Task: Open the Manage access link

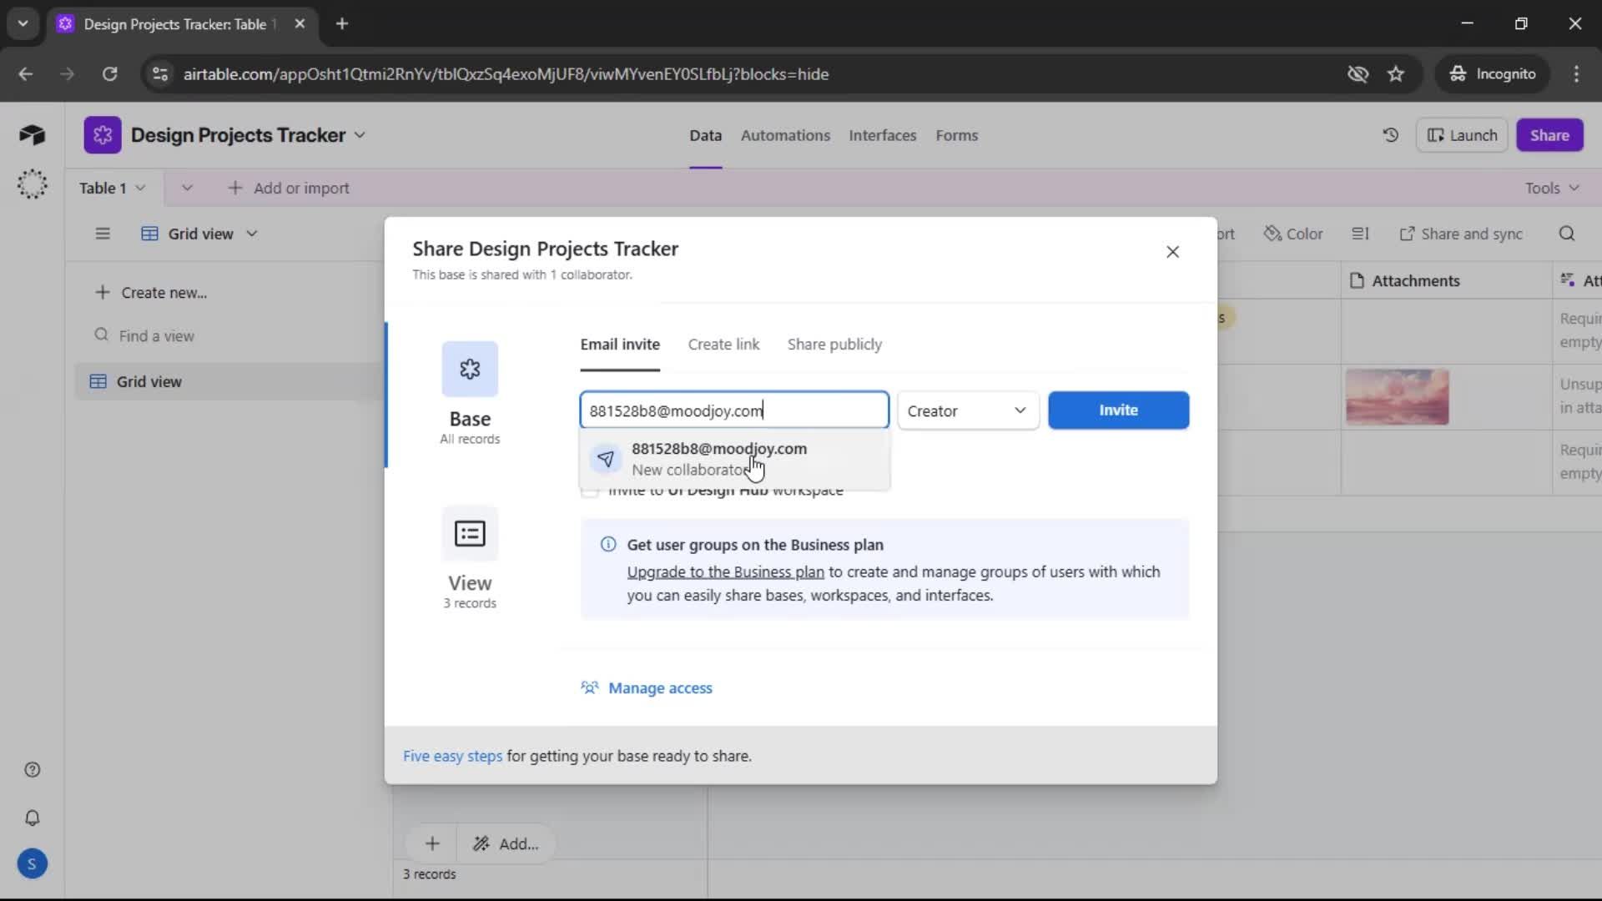Action: 647,687
